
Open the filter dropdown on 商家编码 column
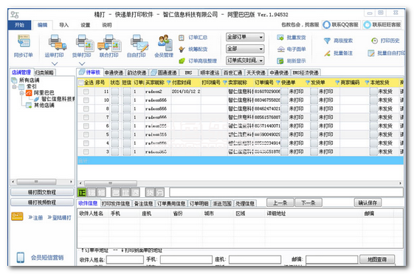click(367, 83)
